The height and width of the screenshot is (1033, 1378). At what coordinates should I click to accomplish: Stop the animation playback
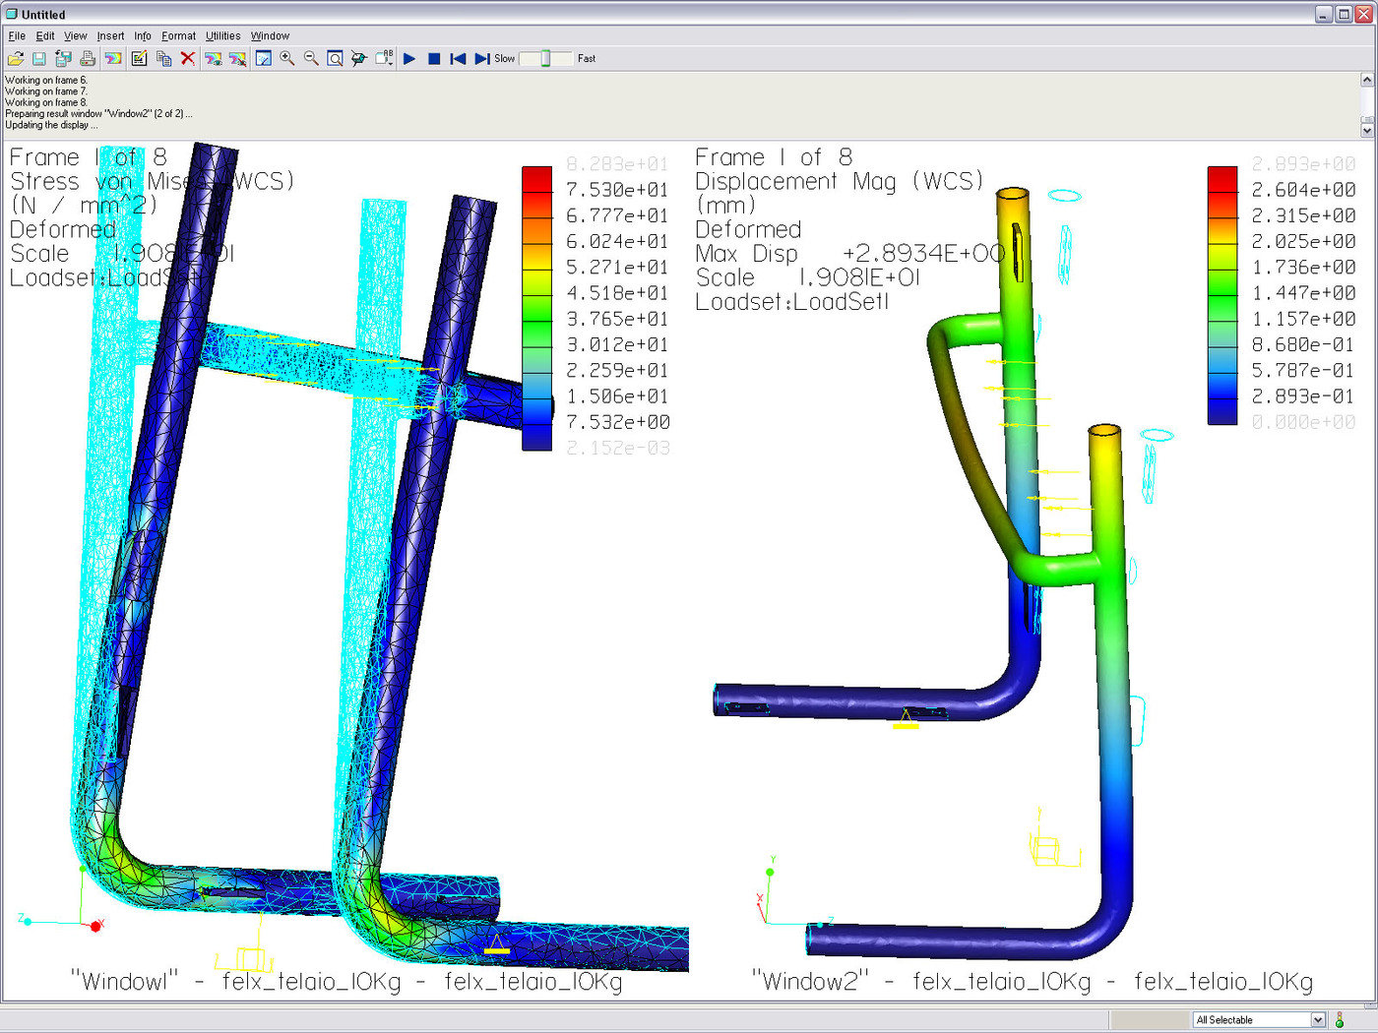(x=434, y=59)
